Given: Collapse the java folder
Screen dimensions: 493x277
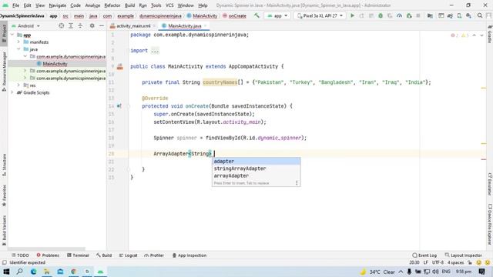Looking at the screenshot, I should click(18, 49).
